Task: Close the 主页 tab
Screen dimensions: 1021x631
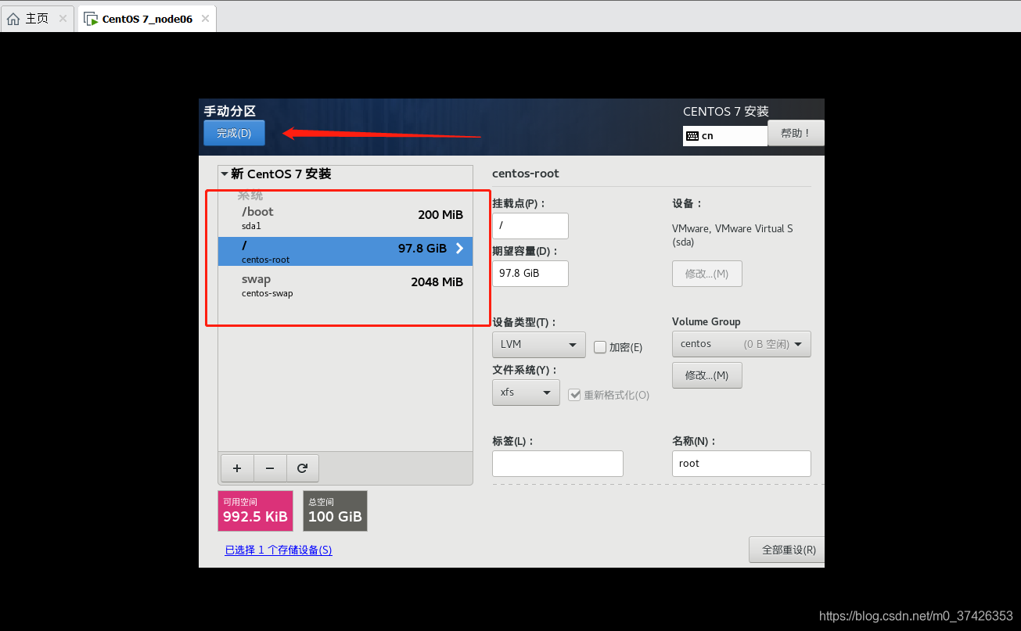Action: click(63, 18)
